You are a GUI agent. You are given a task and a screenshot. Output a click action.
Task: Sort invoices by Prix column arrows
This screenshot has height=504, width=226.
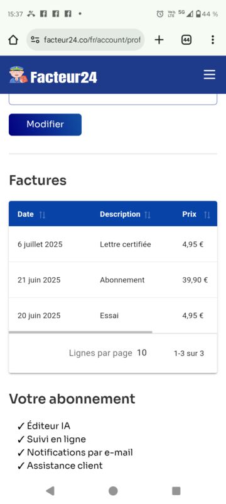click(207, 215)
